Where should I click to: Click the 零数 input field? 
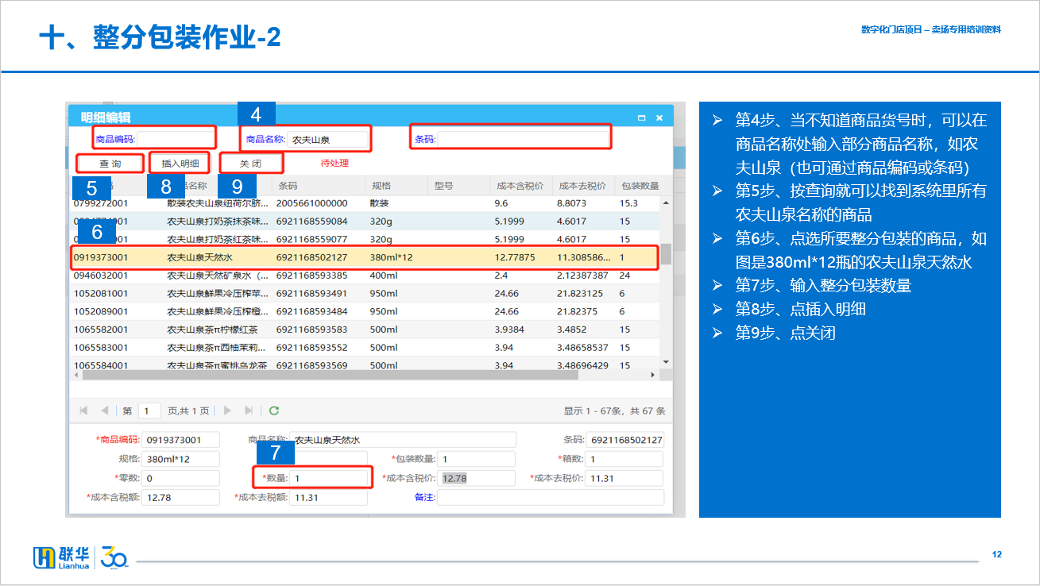[181, 478]
